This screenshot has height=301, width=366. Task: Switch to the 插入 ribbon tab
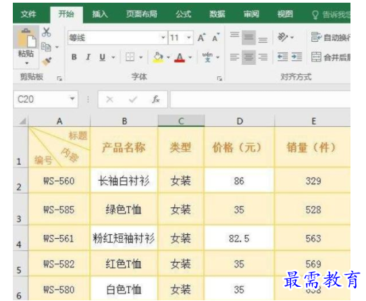(100, 14)
